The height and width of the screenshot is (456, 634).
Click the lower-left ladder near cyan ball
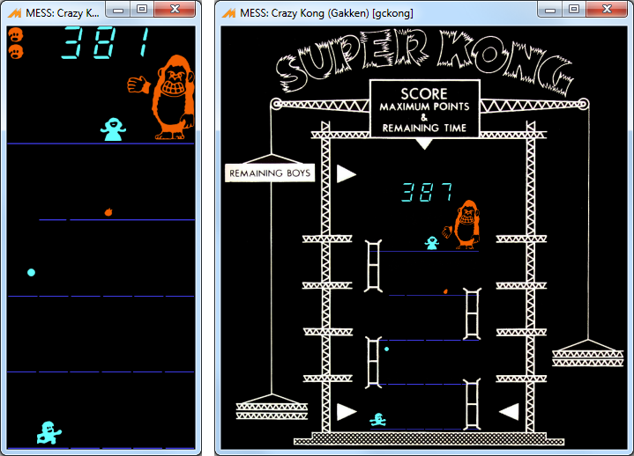pos(373,362)
